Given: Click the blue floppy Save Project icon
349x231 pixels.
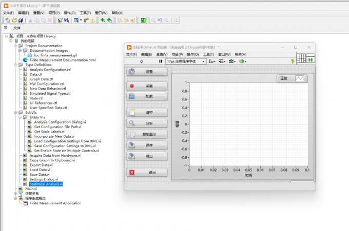Looking at the screenshot, I should click(x=67, y=20).
